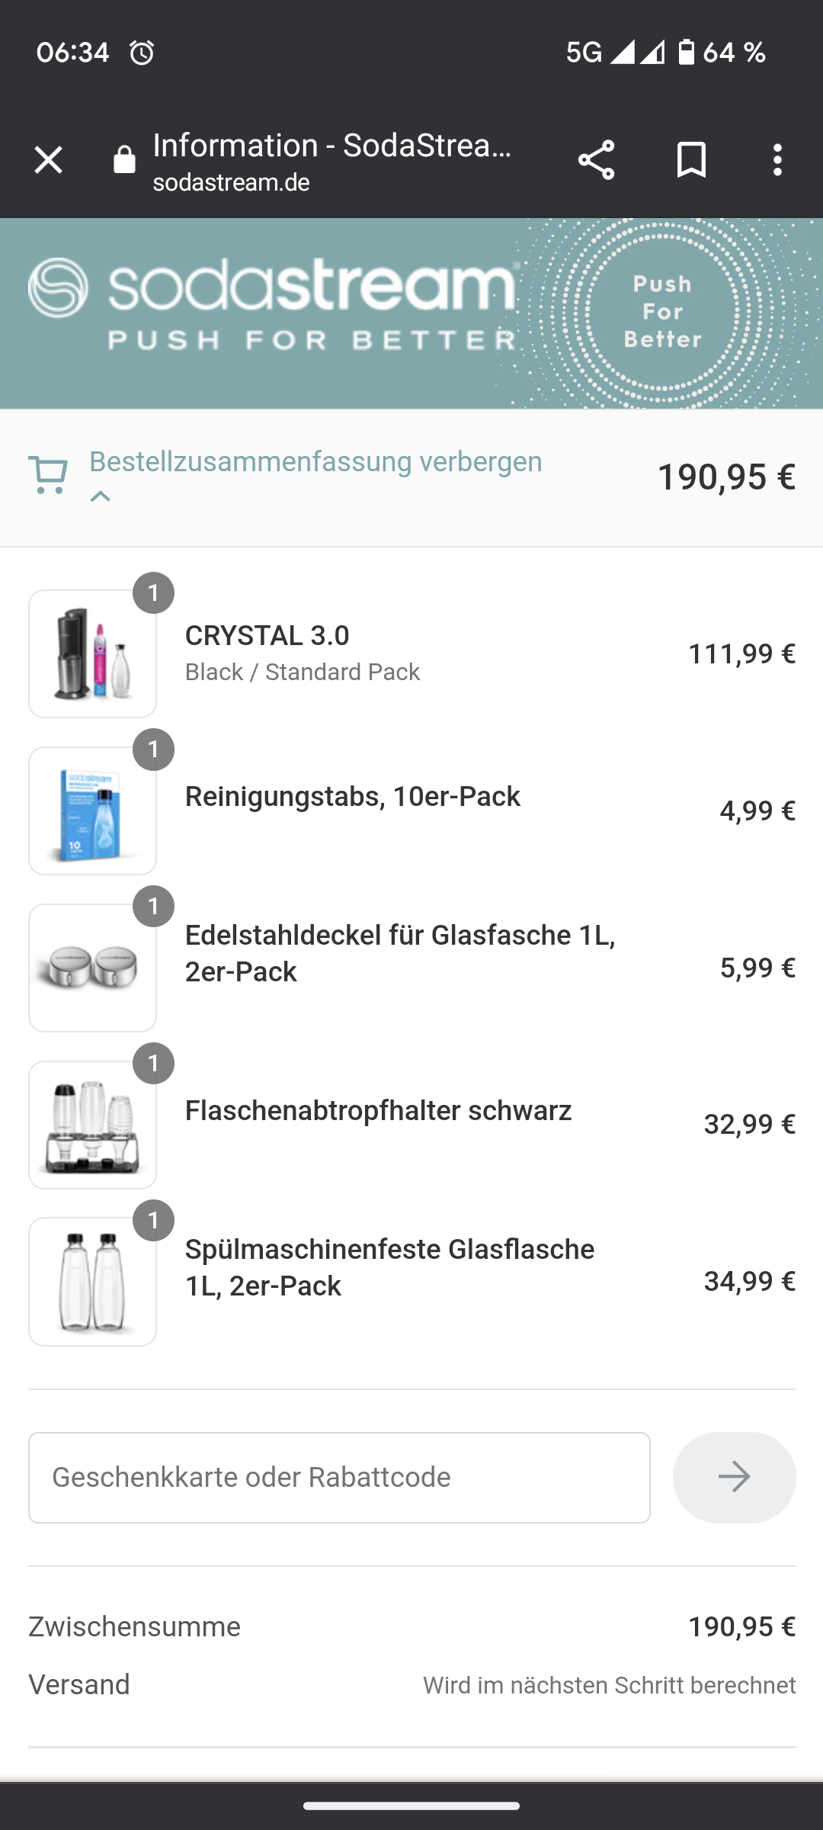The width and height of the screenshot is (823, 1830).
Task: Focus the Geschenkkarte oder Rabattcode field
Action: click(339, 1477)
